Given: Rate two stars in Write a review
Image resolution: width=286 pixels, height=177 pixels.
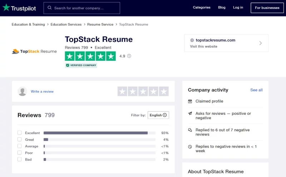Looking at the screenshot, I should point(133,91).
